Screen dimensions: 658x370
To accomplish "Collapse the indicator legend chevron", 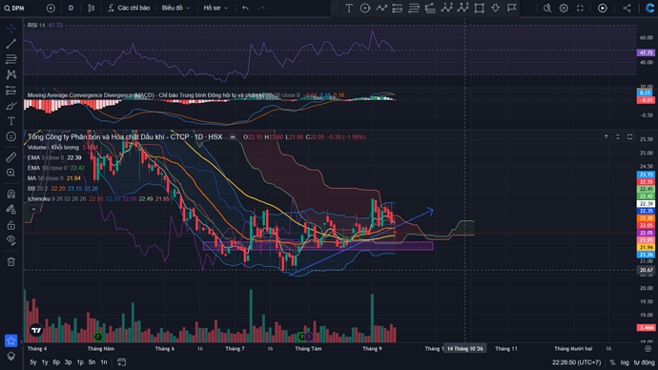I will pyautogui.click(x=33, y=210).
